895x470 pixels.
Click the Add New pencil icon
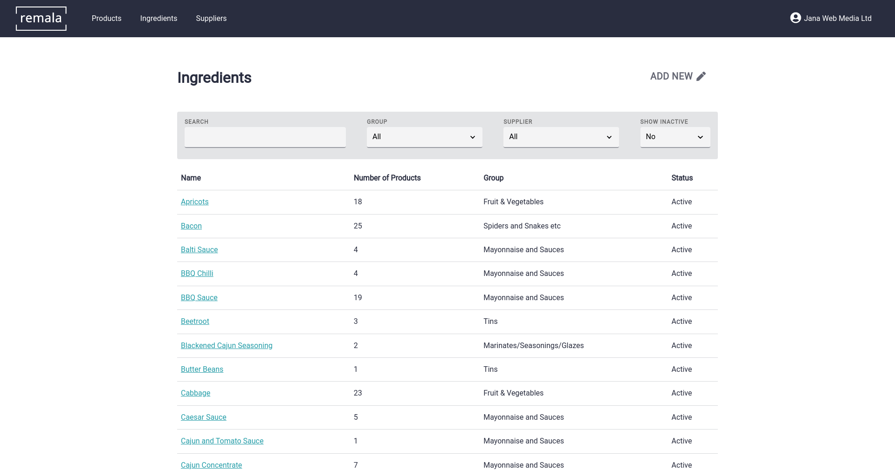coord(701,76)
